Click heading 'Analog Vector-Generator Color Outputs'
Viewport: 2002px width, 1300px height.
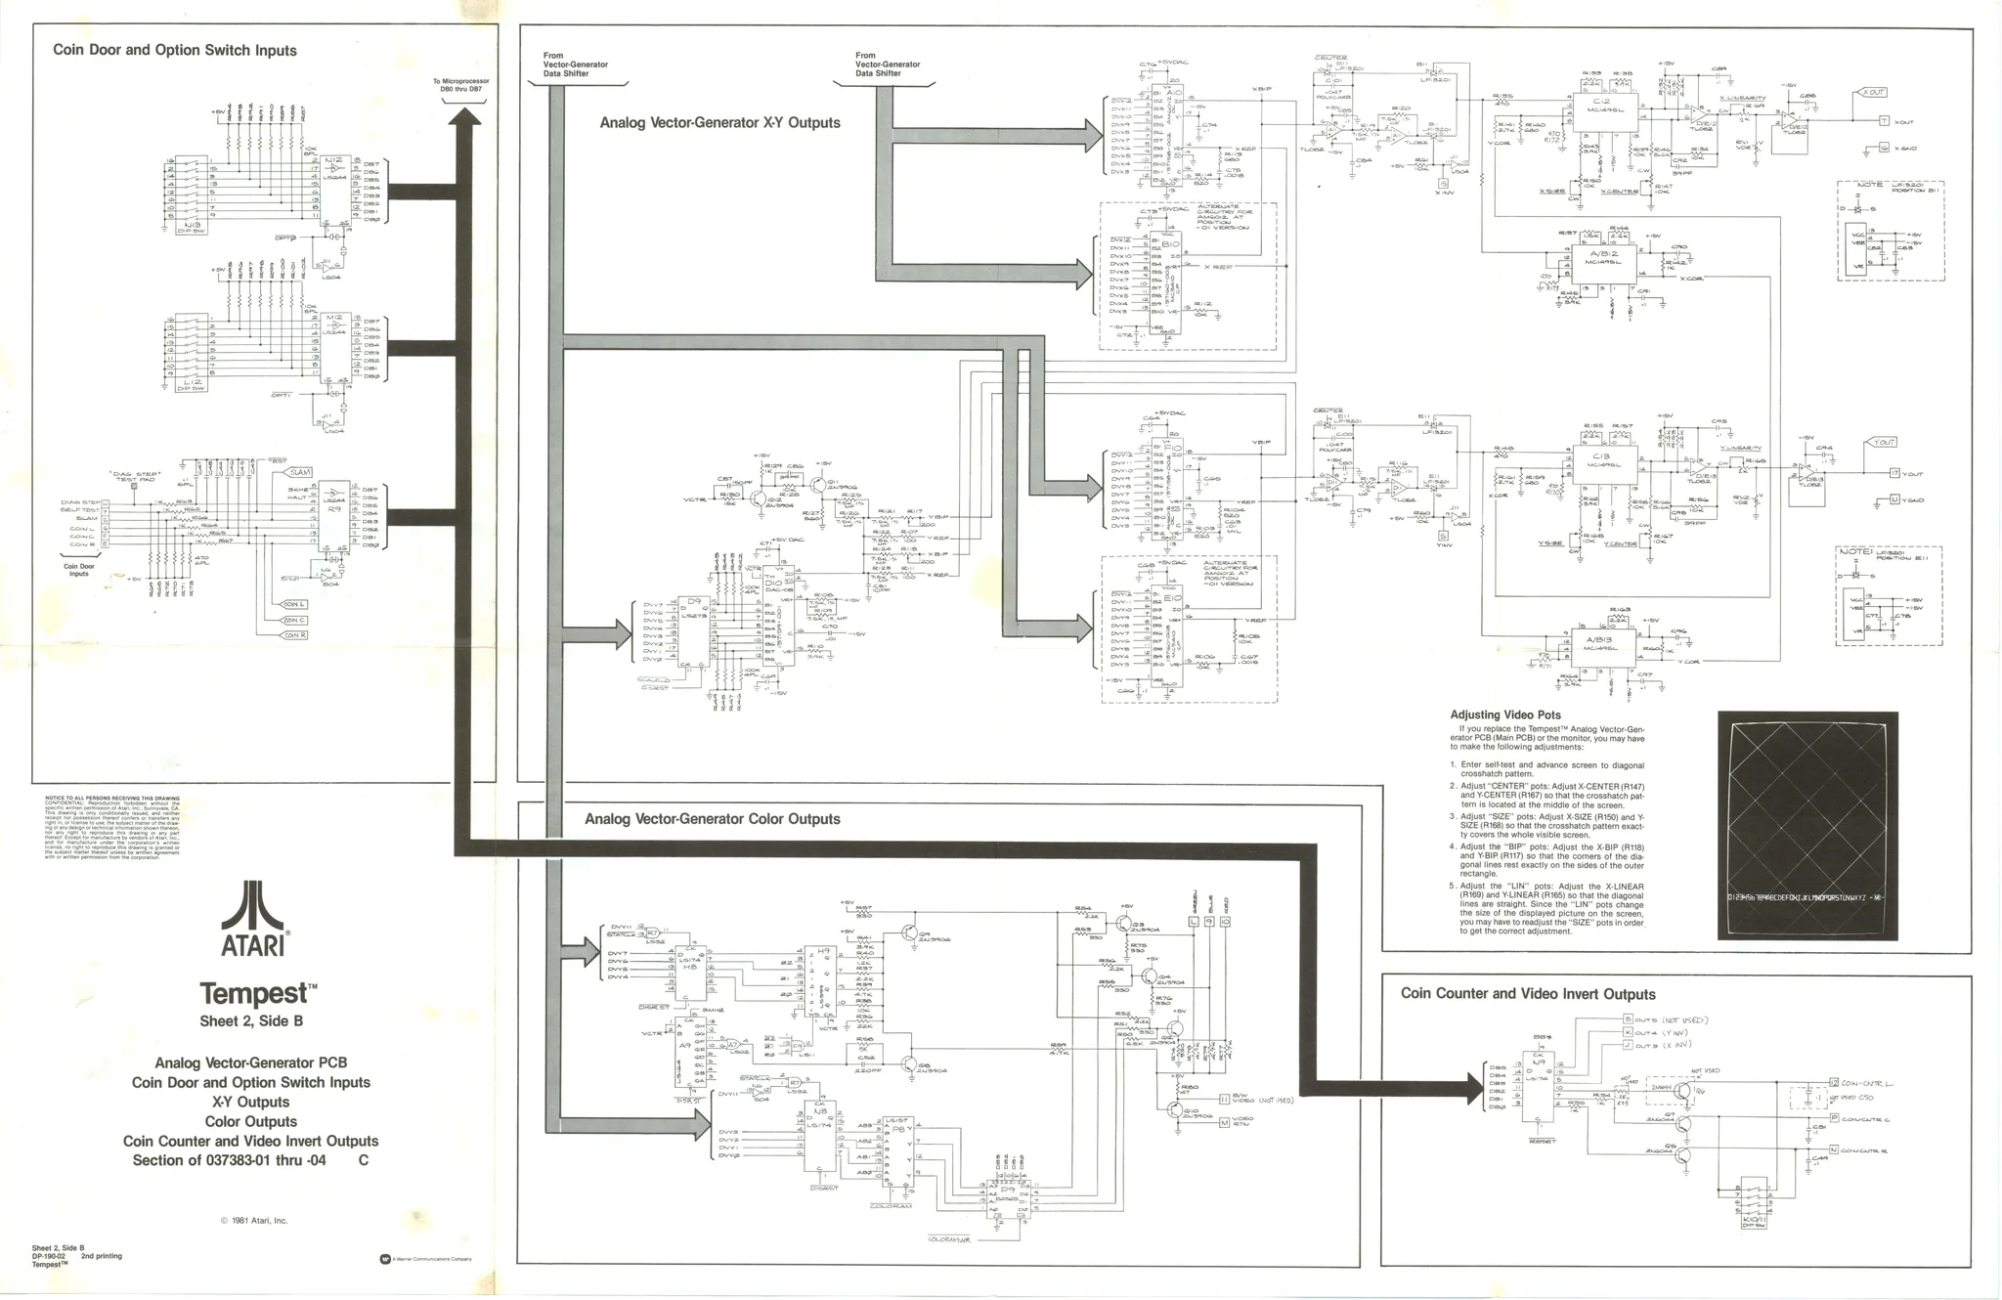point(713,819)
